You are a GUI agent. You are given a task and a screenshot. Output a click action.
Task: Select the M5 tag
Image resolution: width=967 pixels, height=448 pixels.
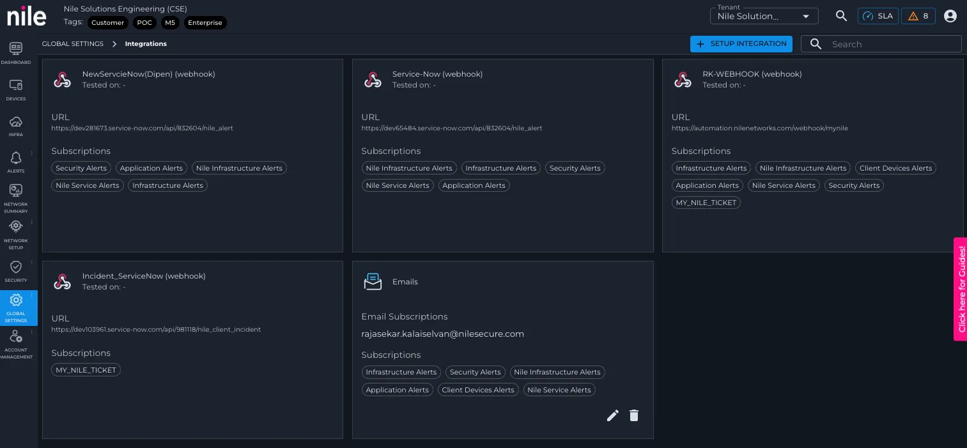170,23
